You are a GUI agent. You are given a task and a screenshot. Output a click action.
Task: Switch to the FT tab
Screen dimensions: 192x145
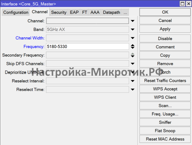point(84,12)
